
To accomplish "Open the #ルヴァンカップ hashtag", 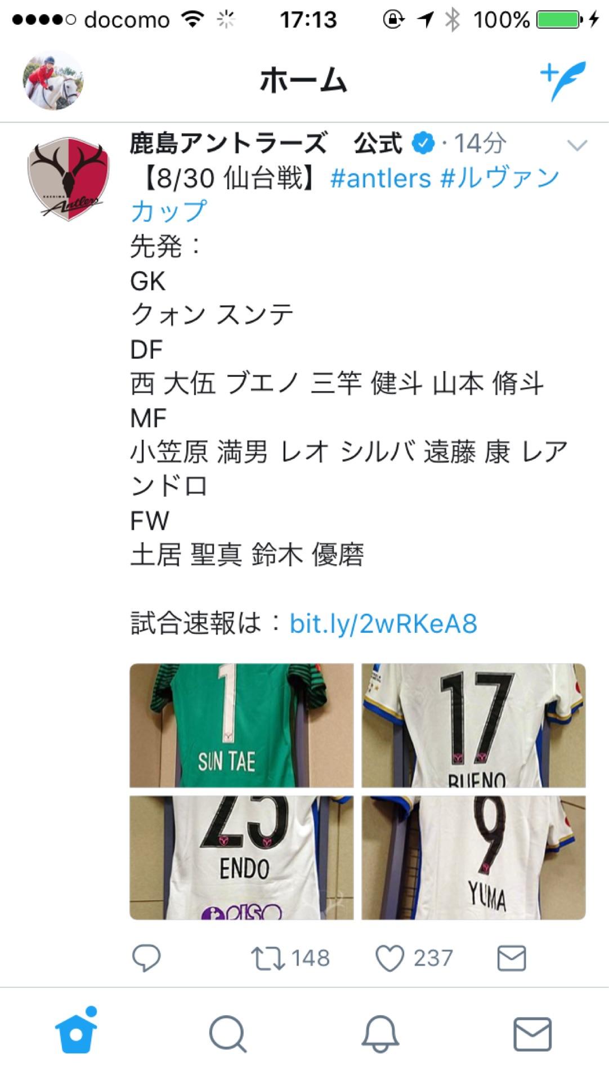I will [345, 195].
